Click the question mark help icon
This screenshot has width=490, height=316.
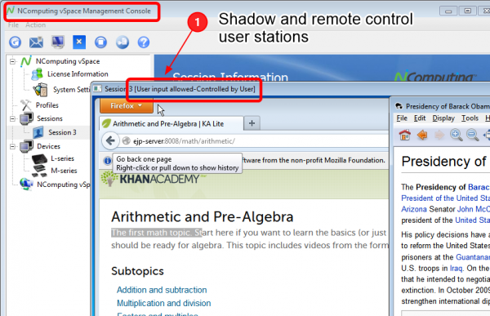(x=144, y=42)
